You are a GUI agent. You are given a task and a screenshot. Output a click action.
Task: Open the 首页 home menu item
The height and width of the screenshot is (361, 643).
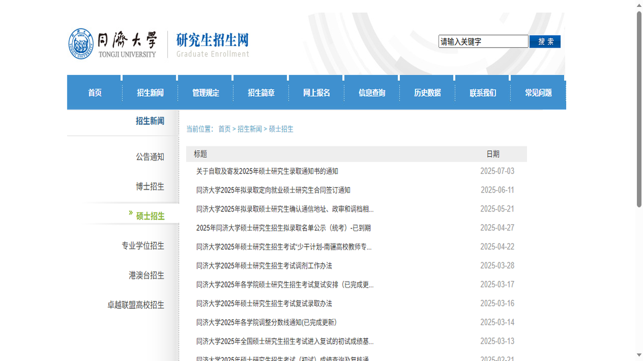pyautogui.click(x=95, y=92)
